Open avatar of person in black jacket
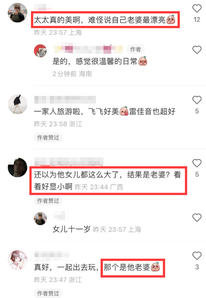 point(17,104)
